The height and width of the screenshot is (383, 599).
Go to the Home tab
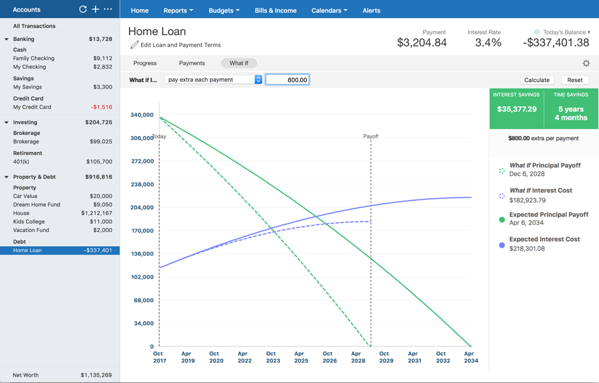(x=139, y=10)
